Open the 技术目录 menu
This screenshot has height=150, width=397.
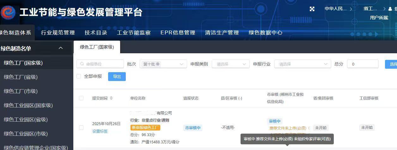click(x=96, y=32)
